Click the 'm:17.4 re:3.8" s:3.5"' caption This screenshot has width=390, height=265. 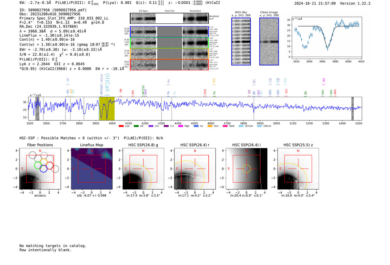click(x=143, y=195)
